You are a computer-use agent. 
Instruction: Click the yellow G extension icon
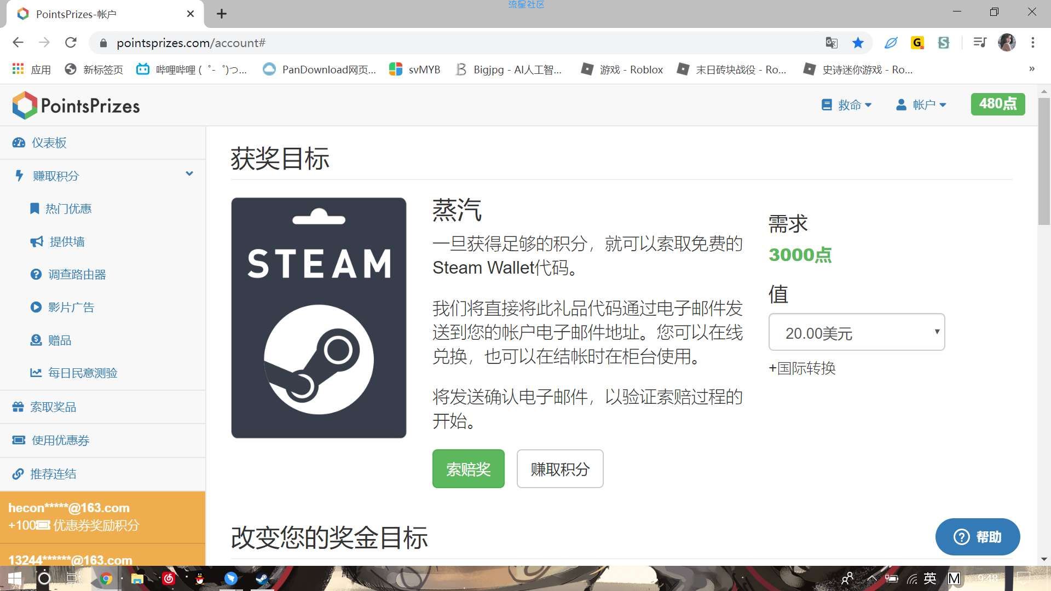click(x=917, y=43)
